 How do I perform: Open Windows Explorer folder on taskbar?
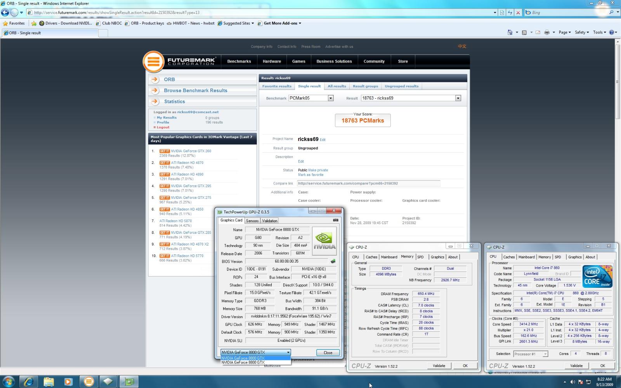[49, 381]
